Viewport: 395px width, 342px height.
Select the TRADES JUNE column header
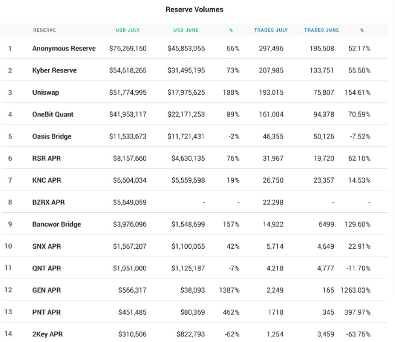pyautogui.click(x=322, y=30)
